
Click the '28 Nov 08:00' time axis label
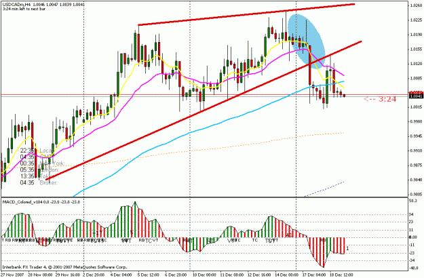coord(39,275)
